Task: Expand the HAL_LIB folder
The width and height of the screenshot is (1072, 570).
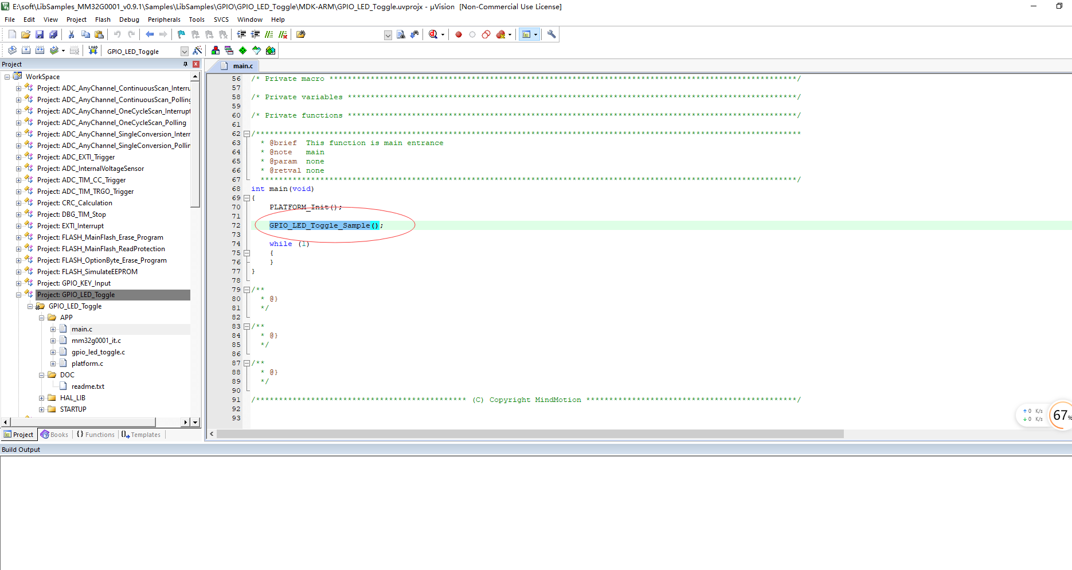Action: pyautogui.click(x=41, y=398)
